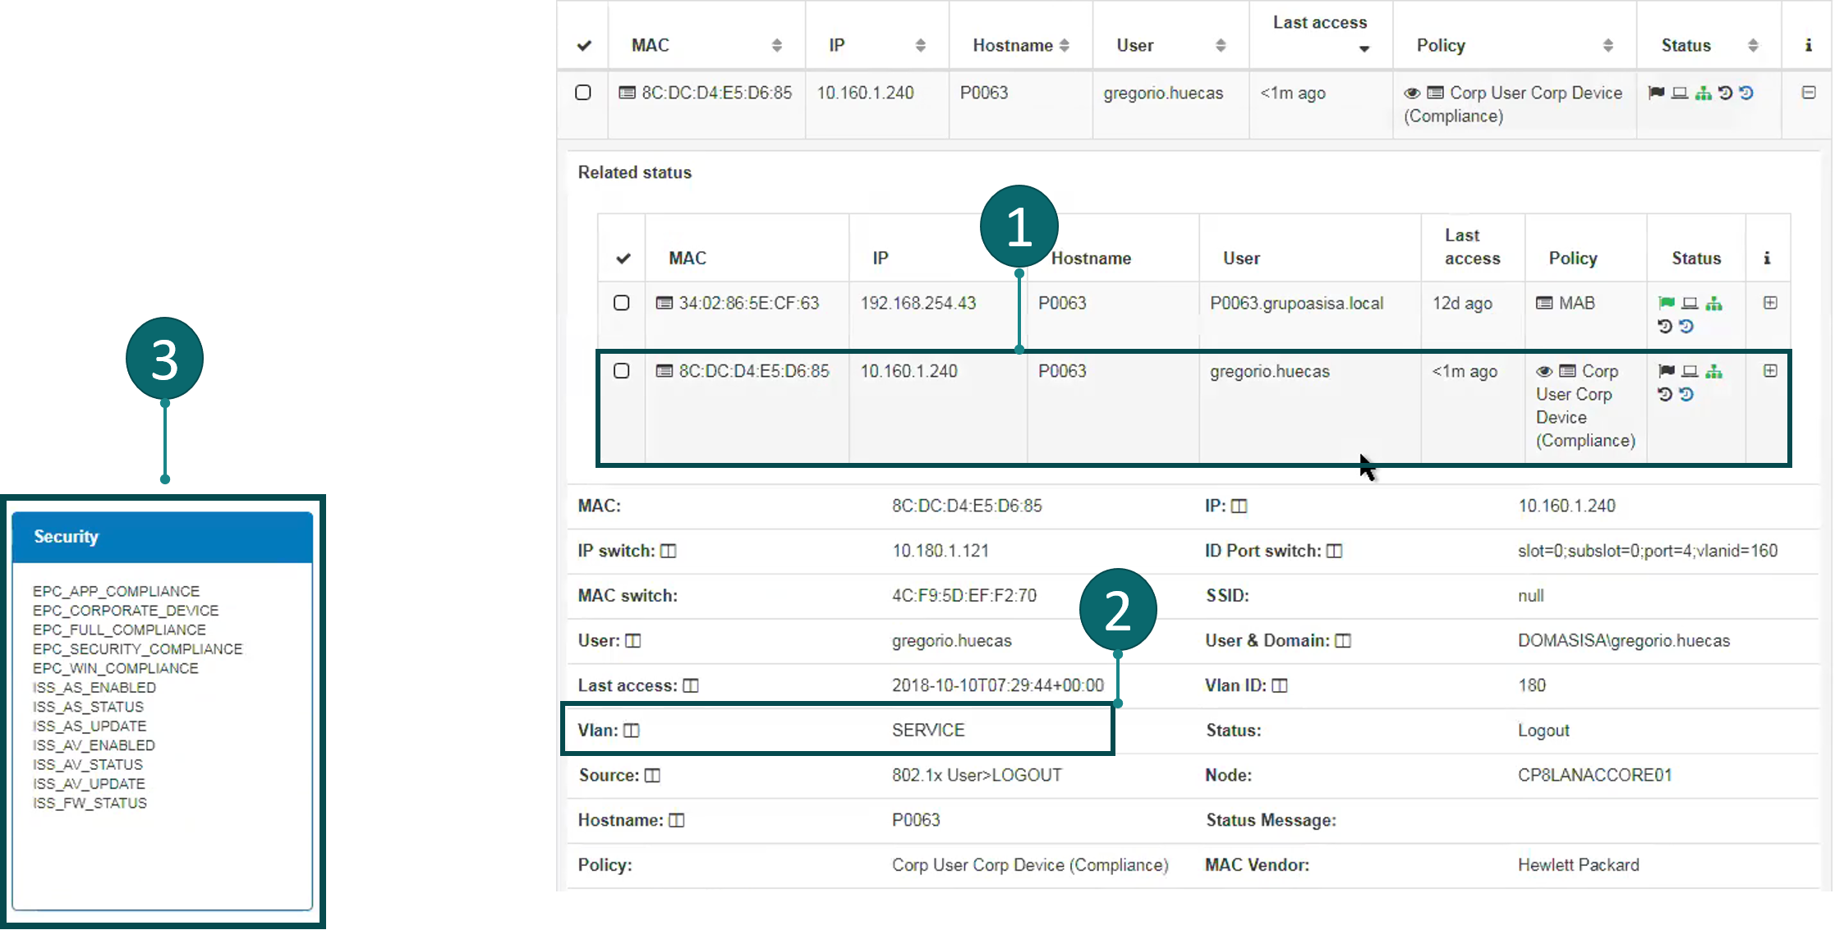Sort the main table by Hostname column
This screenshot has height=930, width=1835.
point(1065,45)
